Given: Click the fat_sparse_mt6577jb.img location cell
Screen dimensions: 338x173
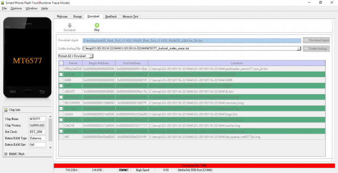Looking at the screenshot, I should click(237, 137).
